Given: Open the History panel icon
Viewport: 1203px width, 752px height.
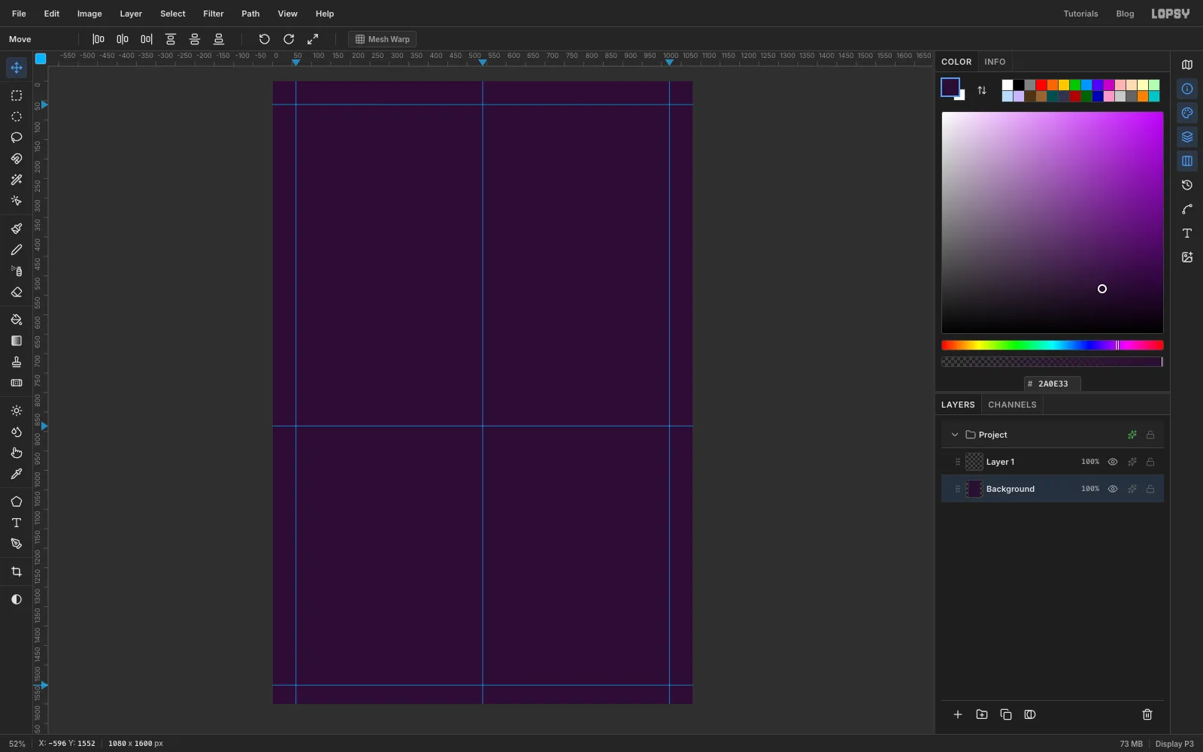Looking at the screenshot, I should point(1187,185).
